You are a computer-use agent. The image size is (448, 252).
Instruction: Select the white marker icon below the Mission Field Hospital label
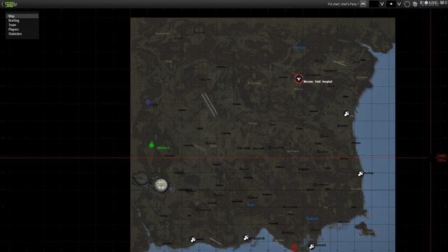tap(346, 114)
